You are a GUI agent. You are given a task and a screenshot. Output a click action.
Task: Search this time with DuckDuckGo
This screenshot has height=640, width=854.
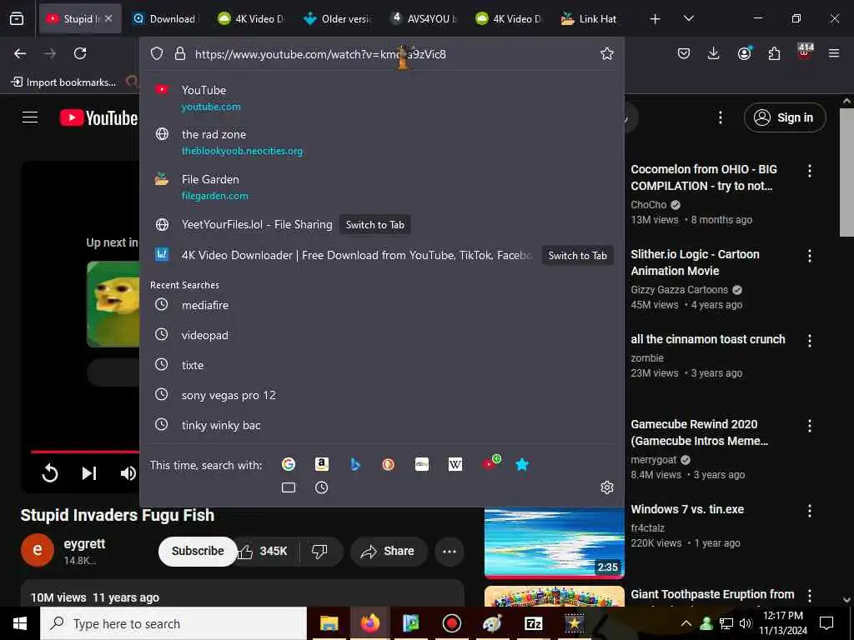tap(388, 464)
